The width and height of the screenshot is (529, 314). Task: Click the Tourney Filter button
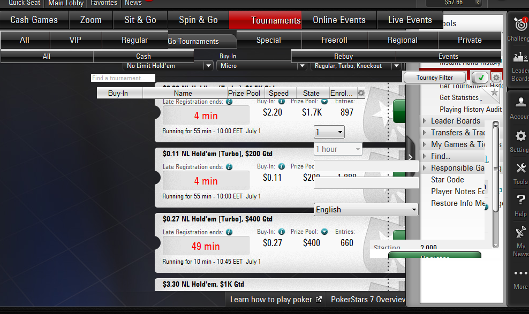[x=435, y=78]
